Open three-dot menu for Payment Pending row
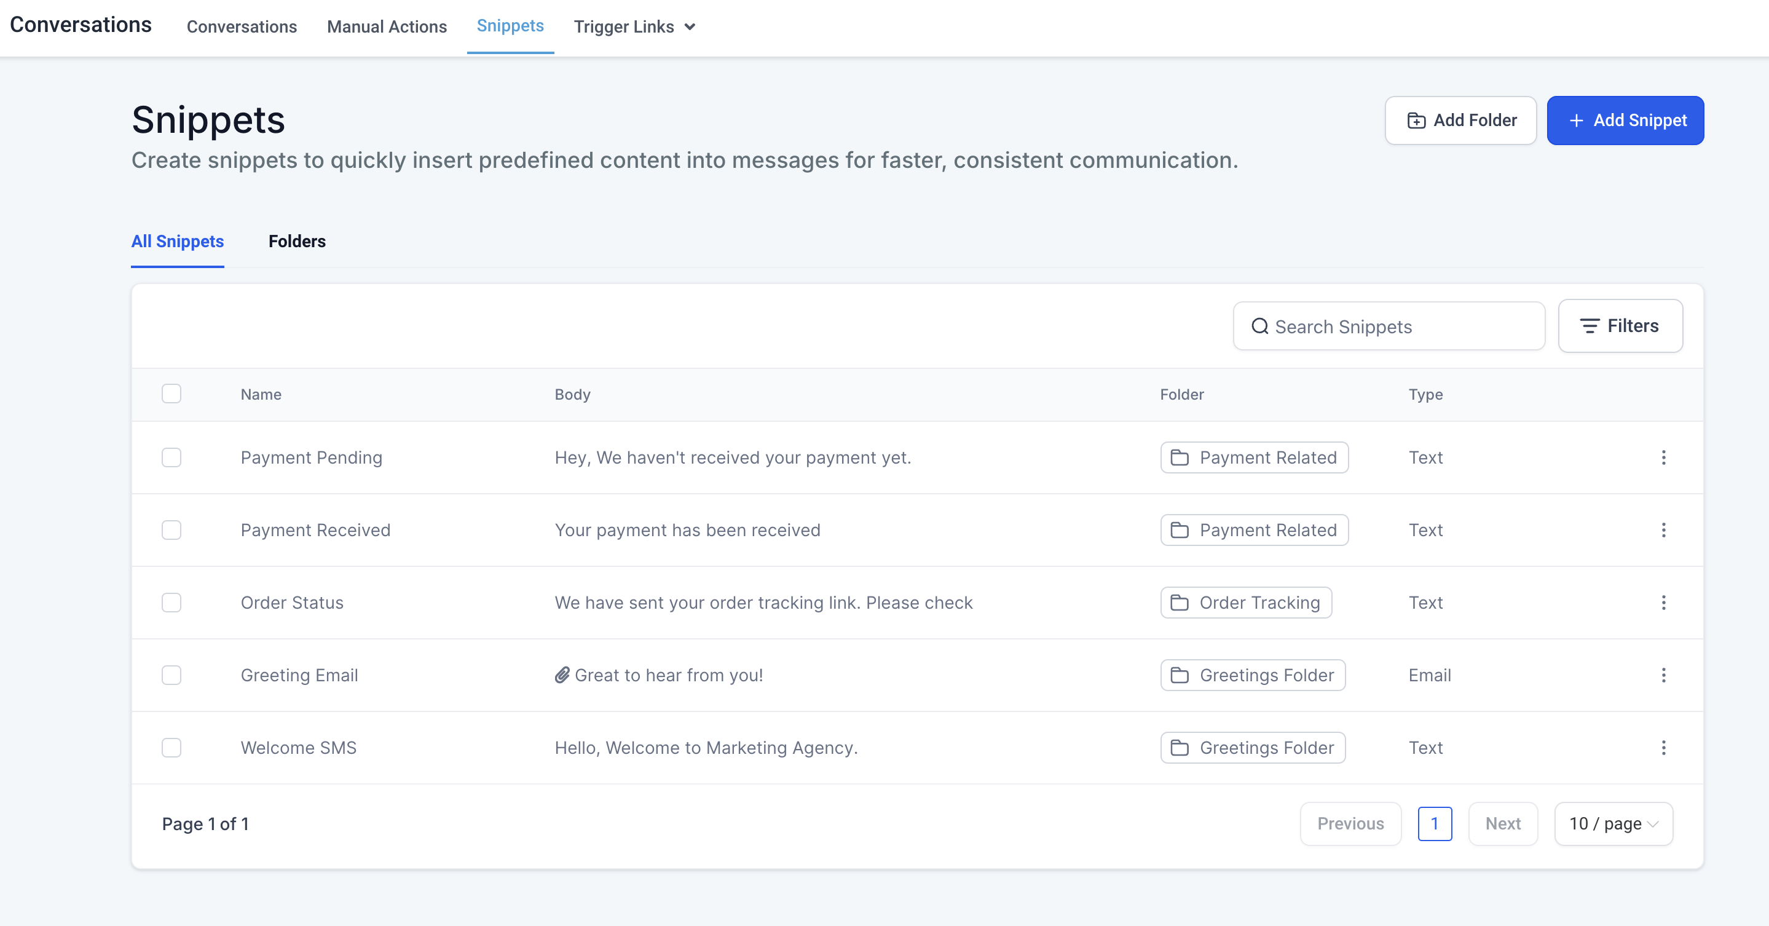 (x=1663, y=457)
